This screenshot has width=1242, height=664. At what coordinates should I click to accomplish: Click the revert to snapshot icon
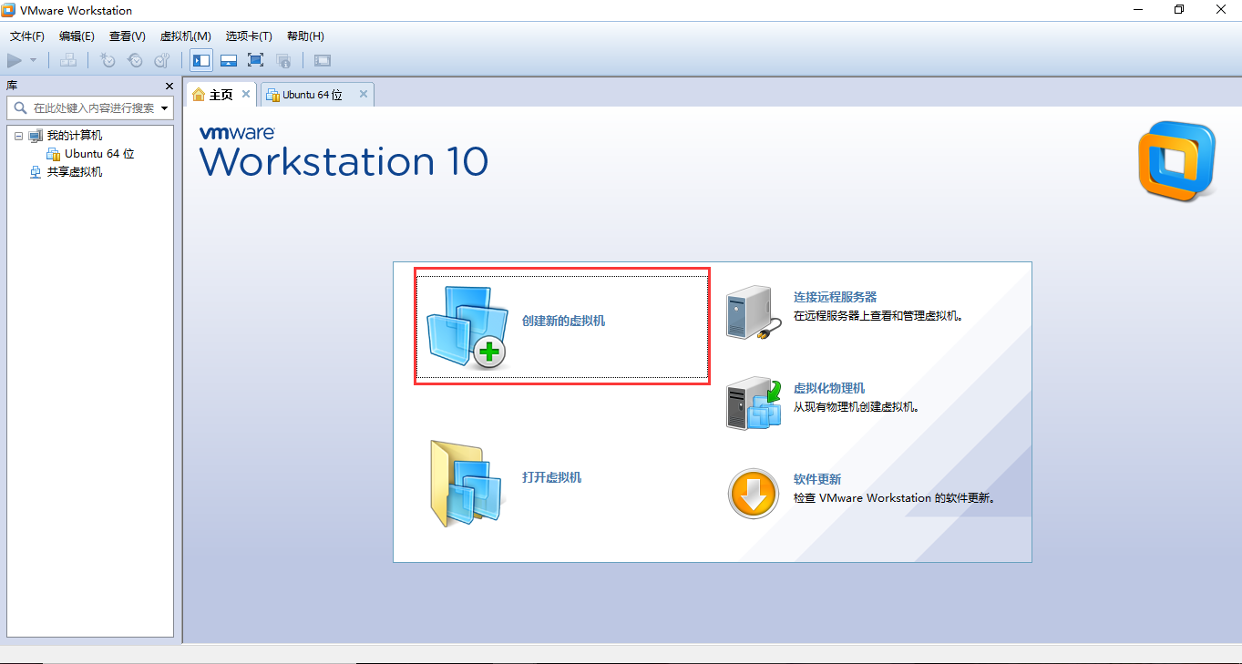[135, 60]
